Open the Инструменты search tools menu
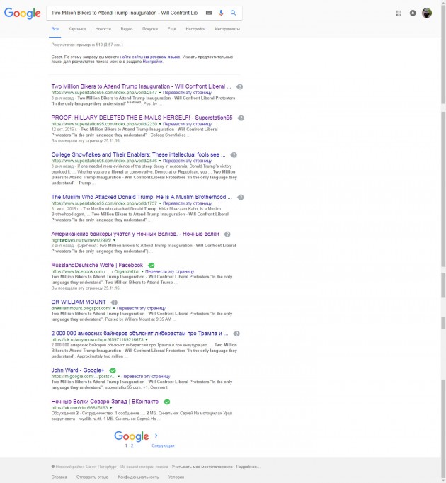 click(227, 29)
